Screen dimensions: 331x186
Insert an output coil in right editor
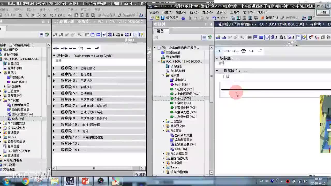(x=235, y=51)
